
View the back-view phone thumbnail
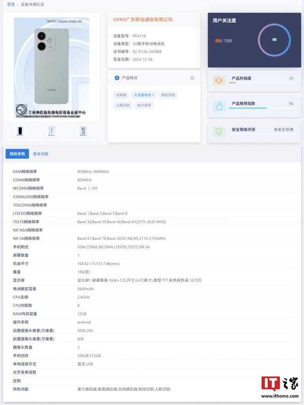click(x=83, y=131)
